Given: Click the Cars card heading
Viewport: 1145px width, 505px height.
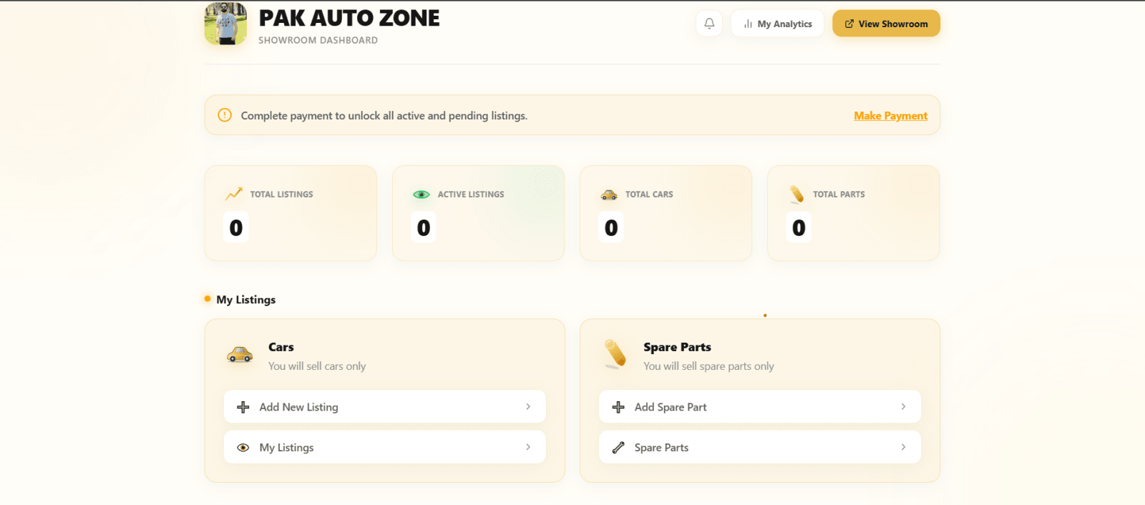Looking at the screenshot, I should coord(281,347).
